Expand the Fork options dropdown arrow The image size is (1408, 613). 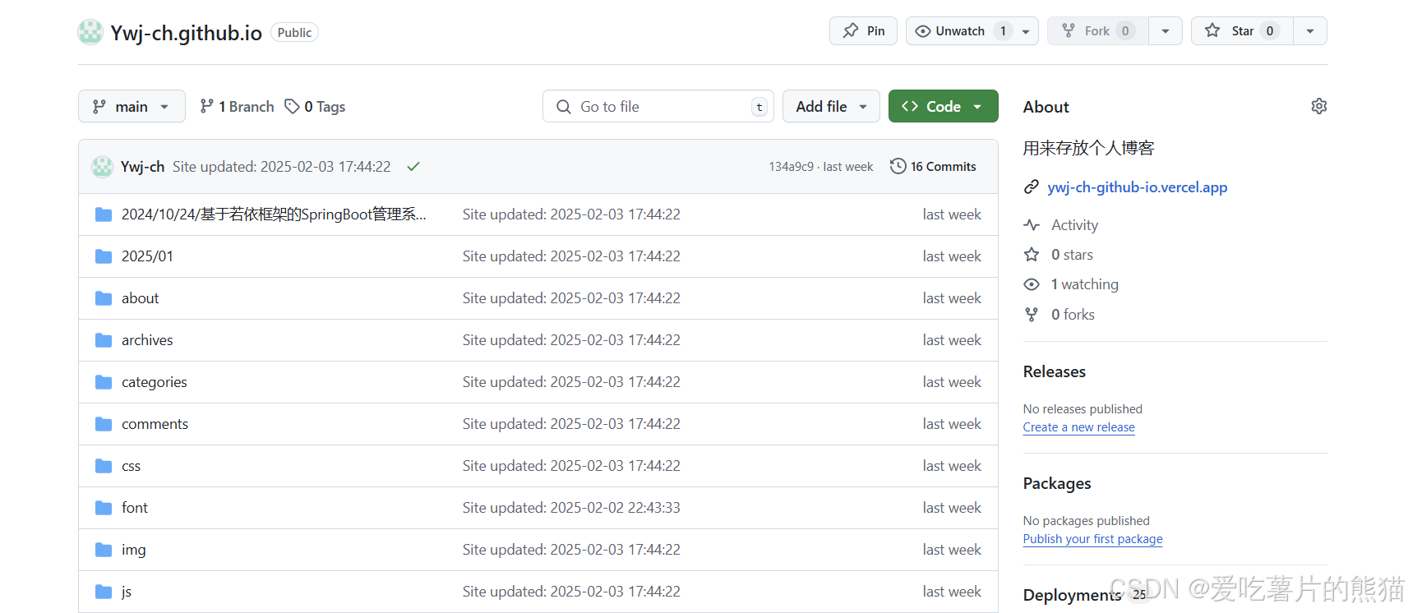1166,30
